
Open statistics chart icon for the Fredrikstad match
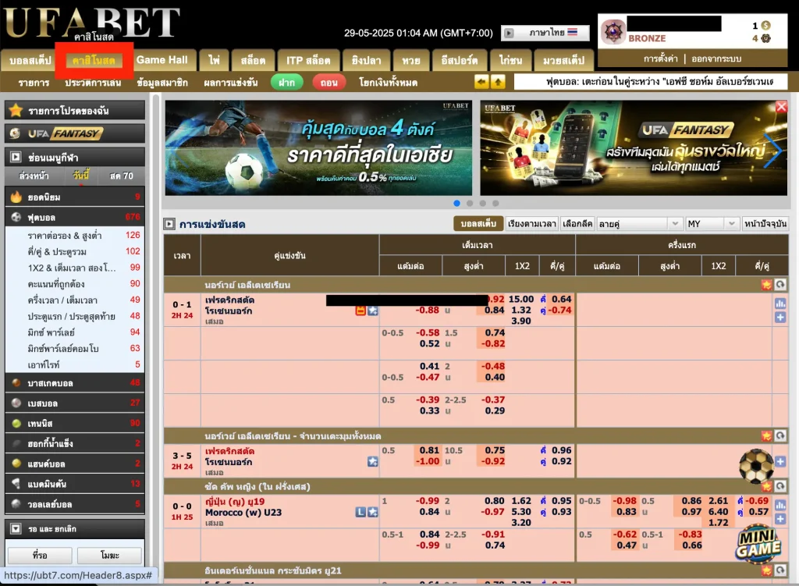pyautogui.click(x=781, y=304)
